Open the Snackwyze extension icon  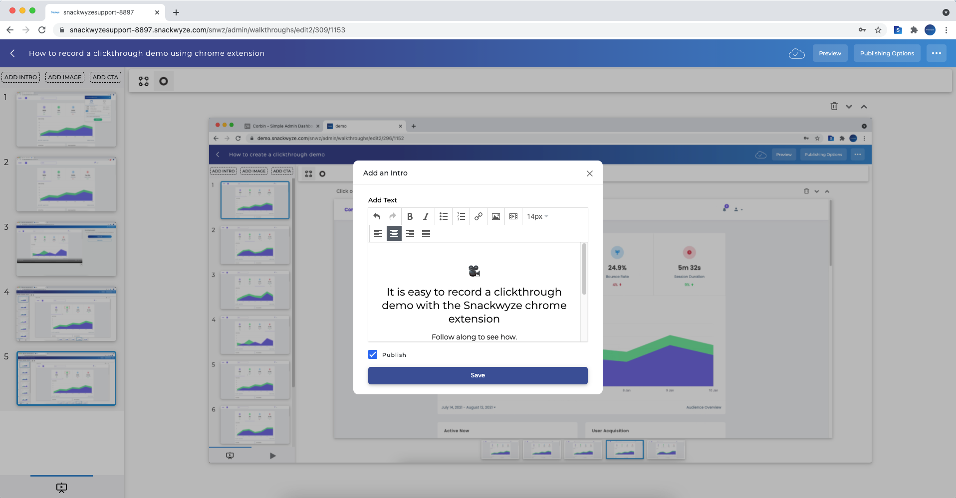click(898, 30)
